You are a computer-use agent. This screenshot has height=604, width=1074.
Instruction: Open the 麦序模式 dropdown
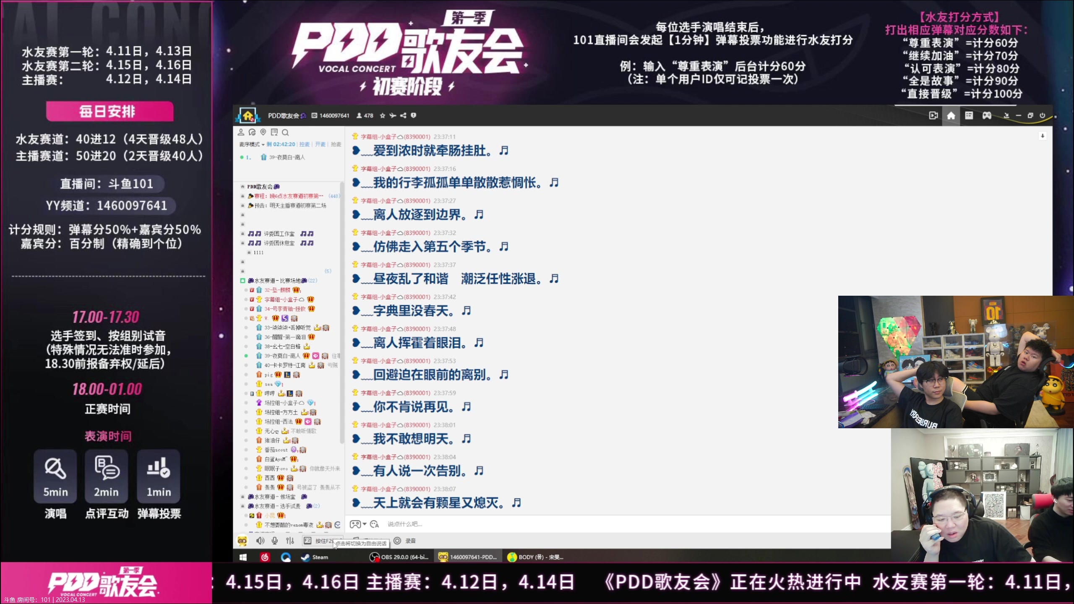252,144
